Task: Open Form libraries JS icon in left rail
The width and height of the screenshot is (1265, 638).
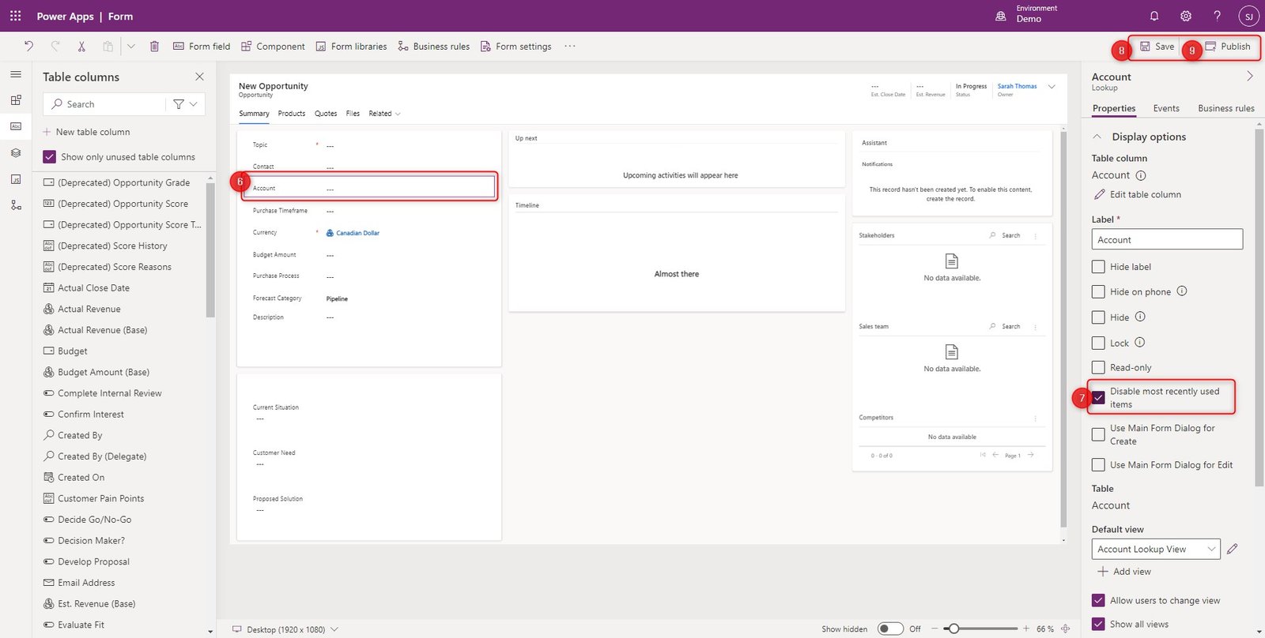Action: (x=16, y=179)
